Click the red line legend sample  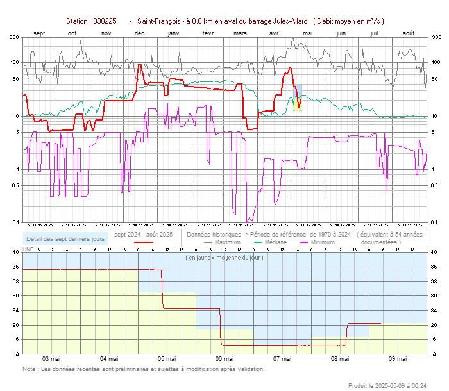(144, 242)
